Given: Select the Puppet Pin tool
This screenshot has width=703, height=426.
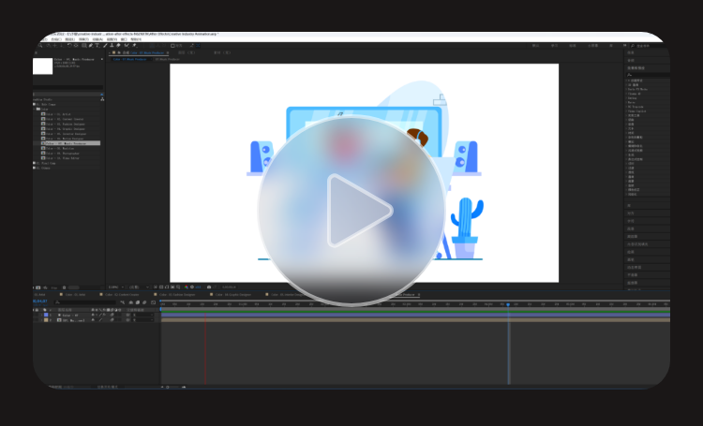Looking at the screenshot, I should coord(134,46).
